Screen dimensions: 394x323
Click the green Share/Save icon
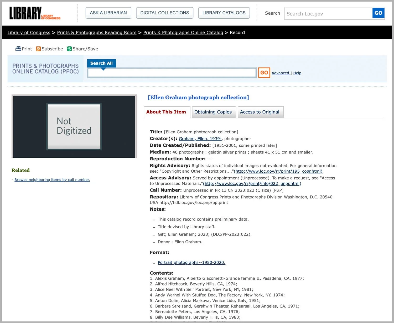[69, 49]
